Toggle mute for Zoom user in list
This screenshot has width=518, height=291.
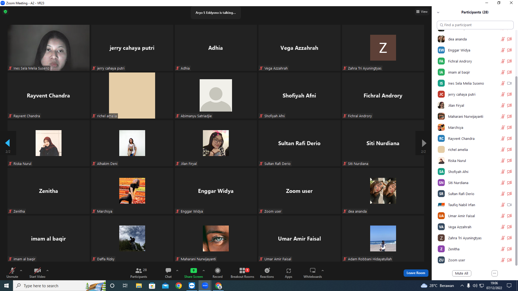click(503, 260)
